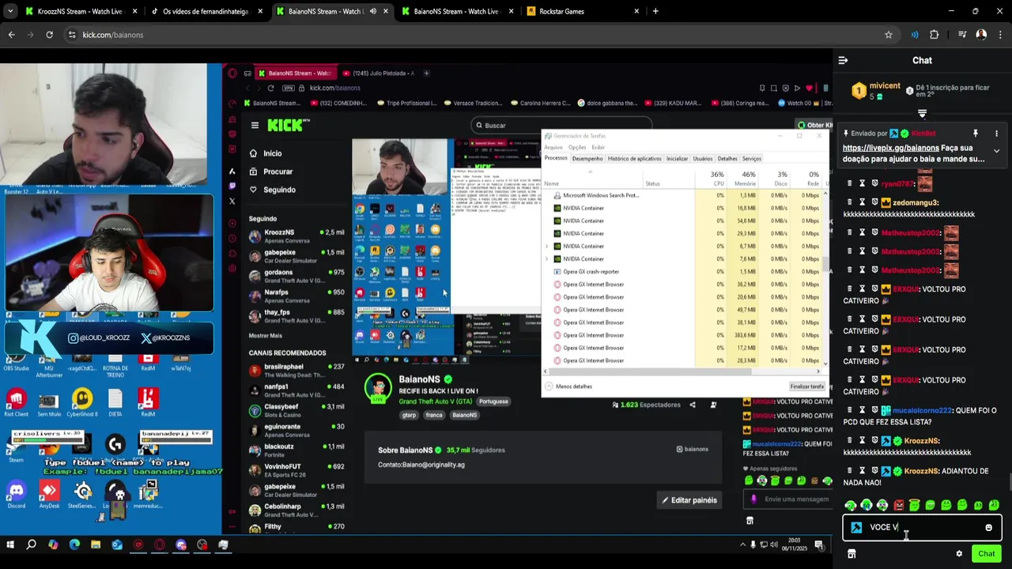View site information icon in the address bar
The width and height of the screenshot is (1012, 569).
72,35
